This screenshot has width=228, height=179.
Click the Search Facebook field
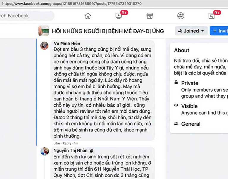coord(26,16)
